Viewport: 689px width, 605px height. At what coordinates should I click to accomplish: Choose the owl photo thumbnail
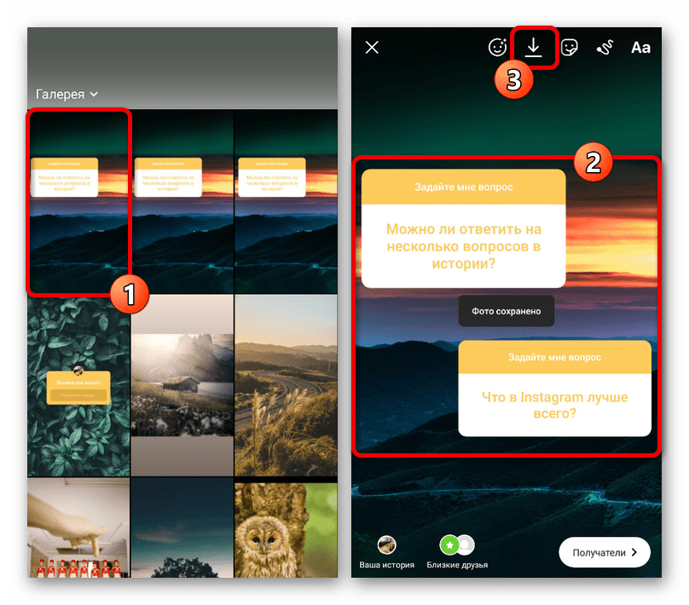click(x=286, y=528)
